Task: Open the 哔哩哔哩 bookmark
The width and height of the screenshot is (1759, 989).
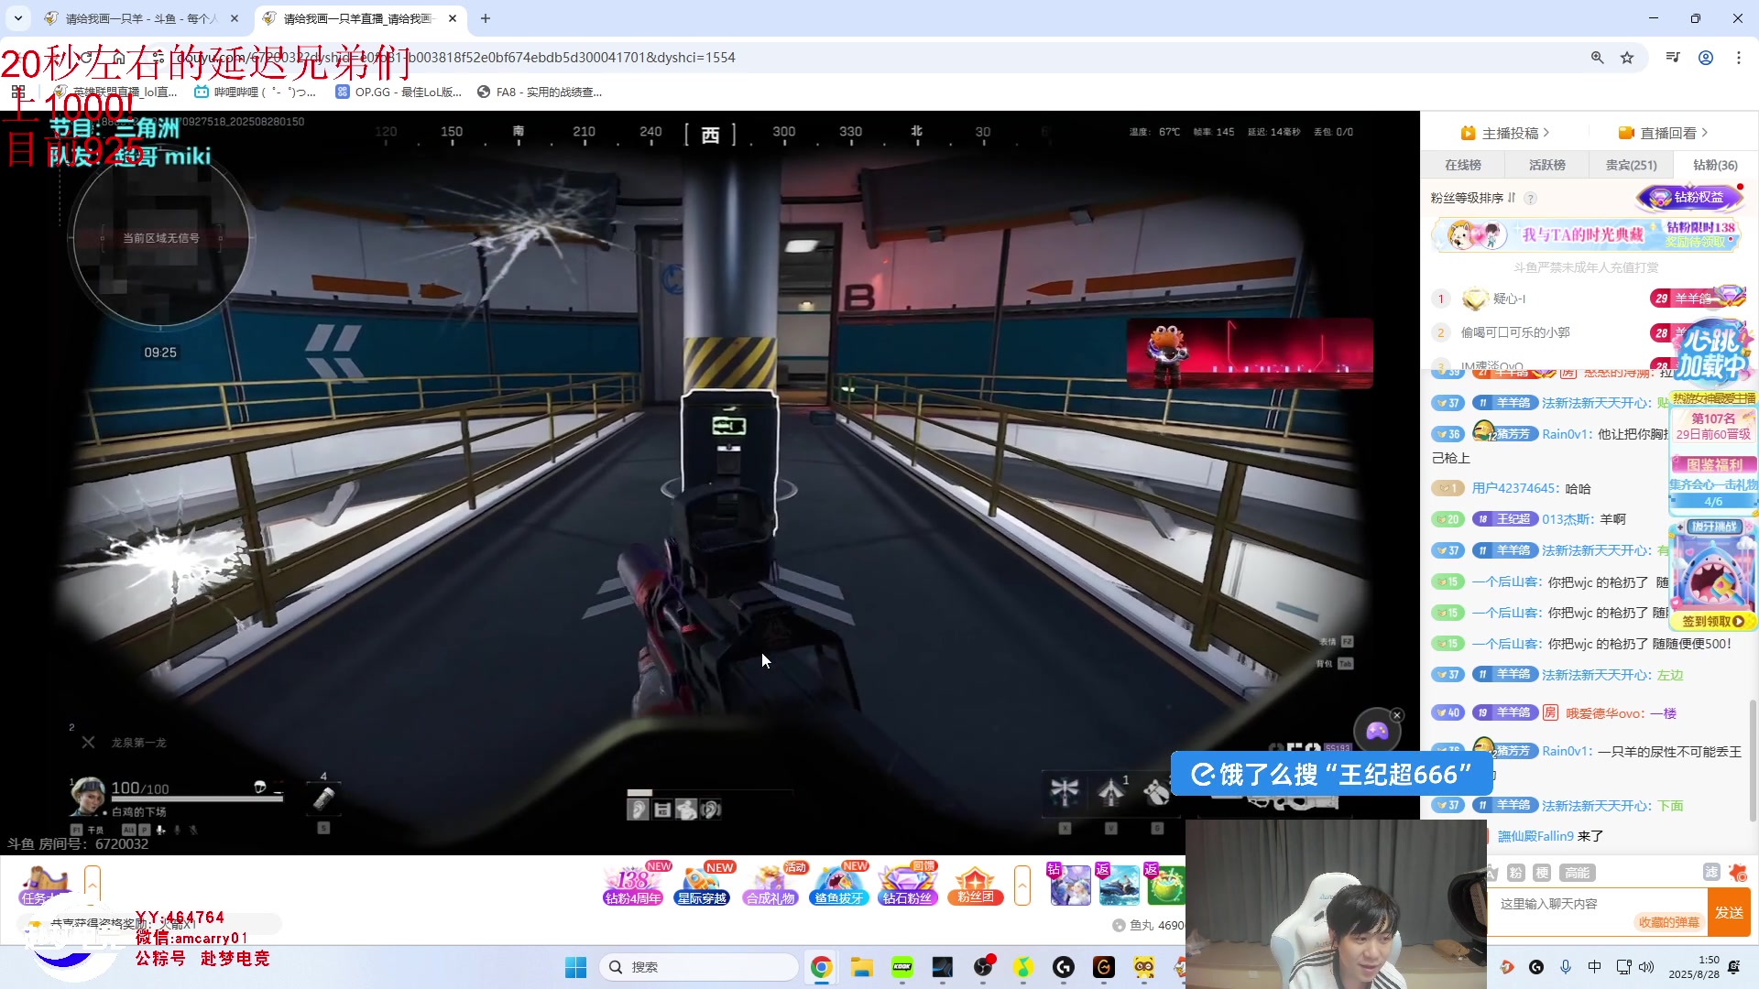Action: tap(256, 92)
